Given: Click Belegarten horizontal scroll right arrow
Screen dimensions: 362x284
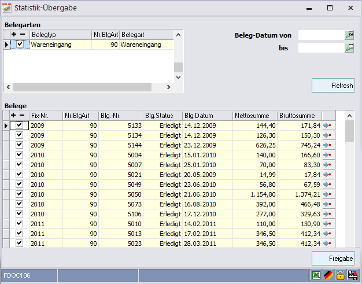Looking at the screenshot, I should click(x=169, y=87).
